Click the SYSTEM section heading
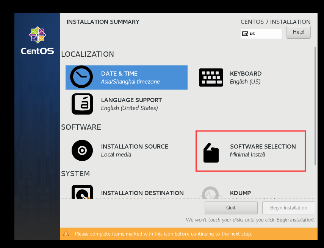The image size is (324, 248). click(x=75, y=174)
